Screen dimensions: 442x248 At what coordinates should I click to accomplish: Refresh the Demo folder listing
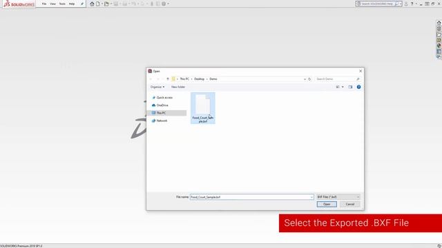tap(309, 79)
